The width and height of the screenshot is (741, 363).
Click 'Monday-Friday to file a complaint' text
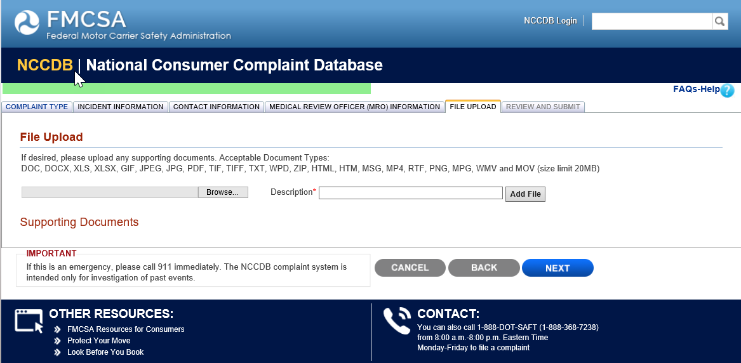(x=474, y=348)
